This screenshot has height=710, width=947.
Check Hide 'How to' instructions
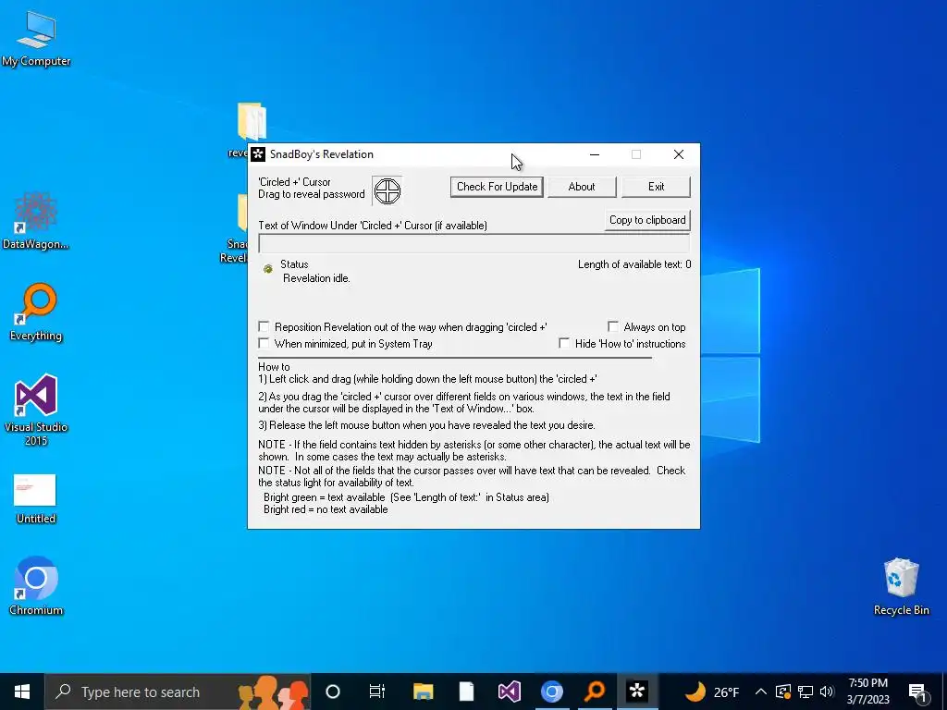coord(564,344)
